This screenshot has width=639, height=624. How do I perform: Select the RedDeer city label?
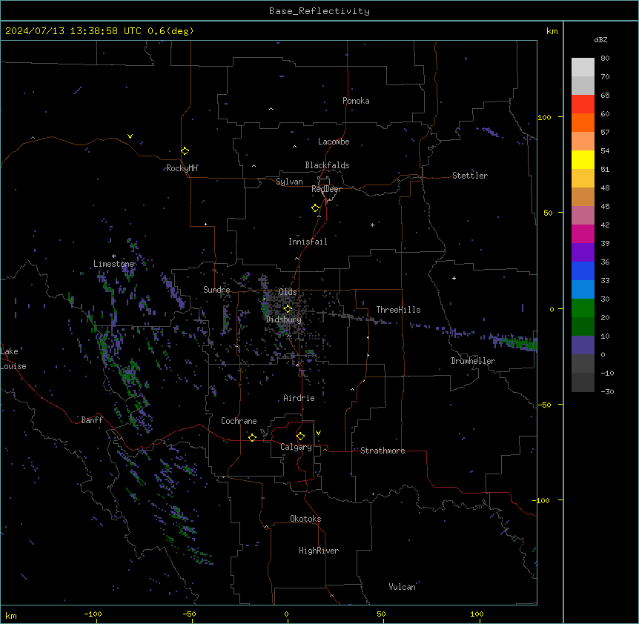pos(326,189)
